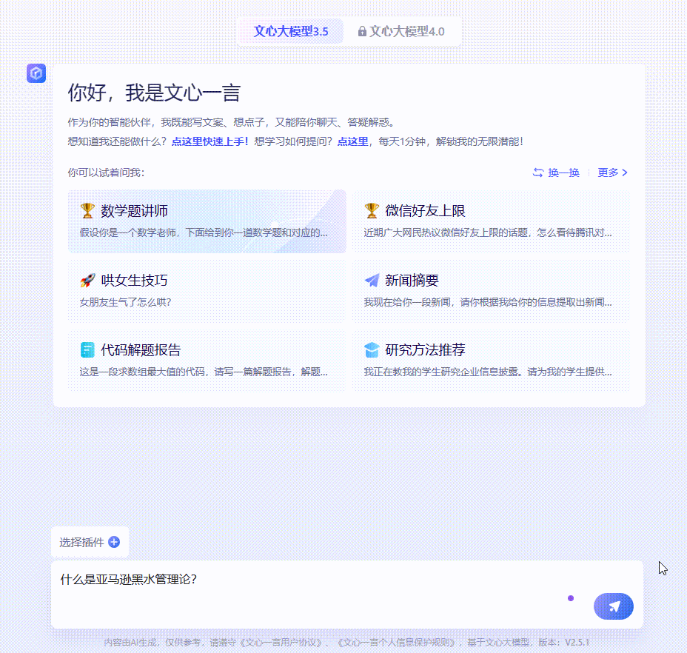This screenshot has height=653, width=687.
Task: Click the lock icon beside 文心大模型4.0
Action: 362,32
